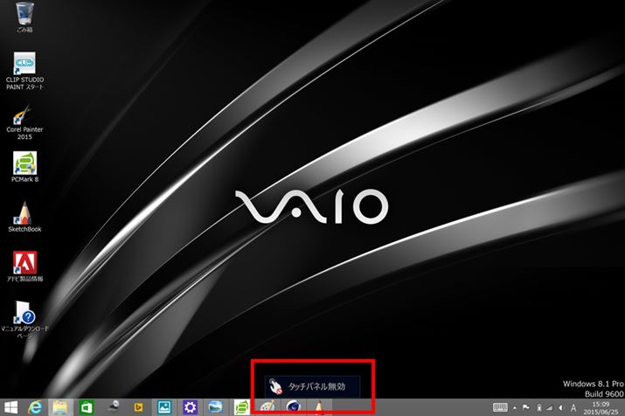Open SketchBook pencil icon in taskbar

[x=318, y=407]
